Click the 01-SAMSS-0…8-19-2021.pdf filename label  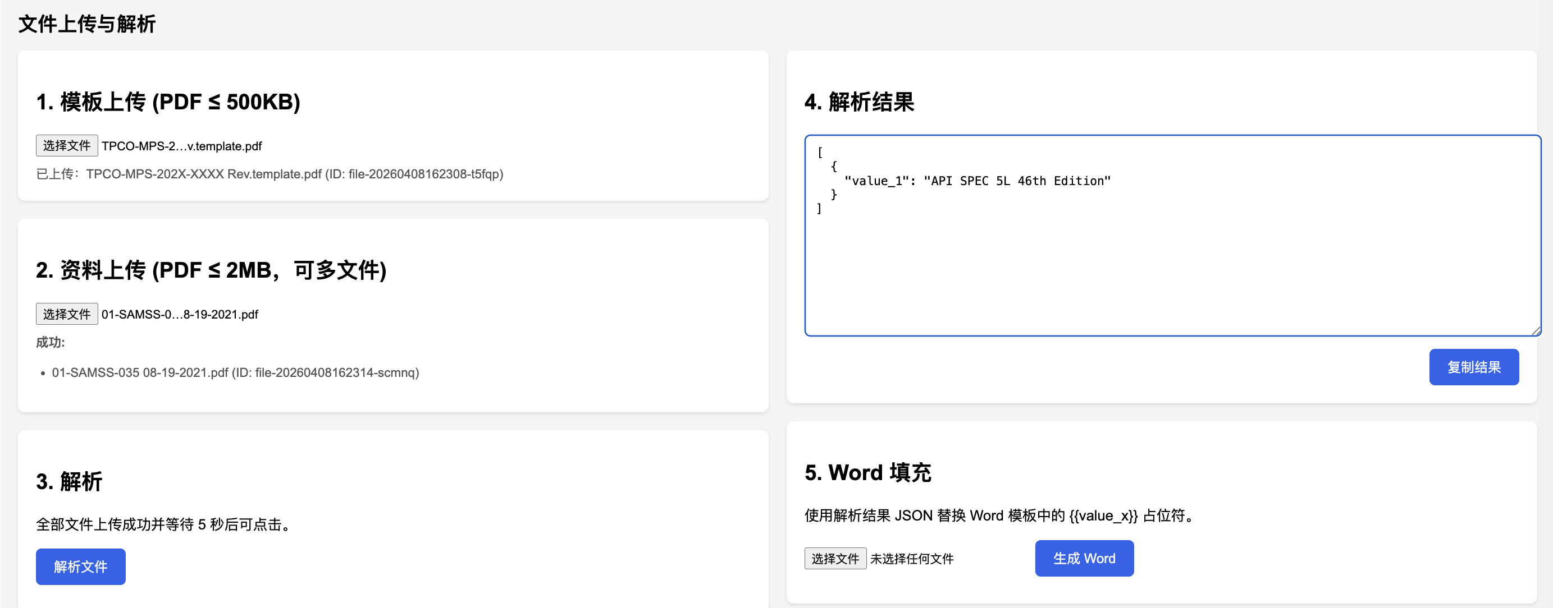(x=180, y=315)
